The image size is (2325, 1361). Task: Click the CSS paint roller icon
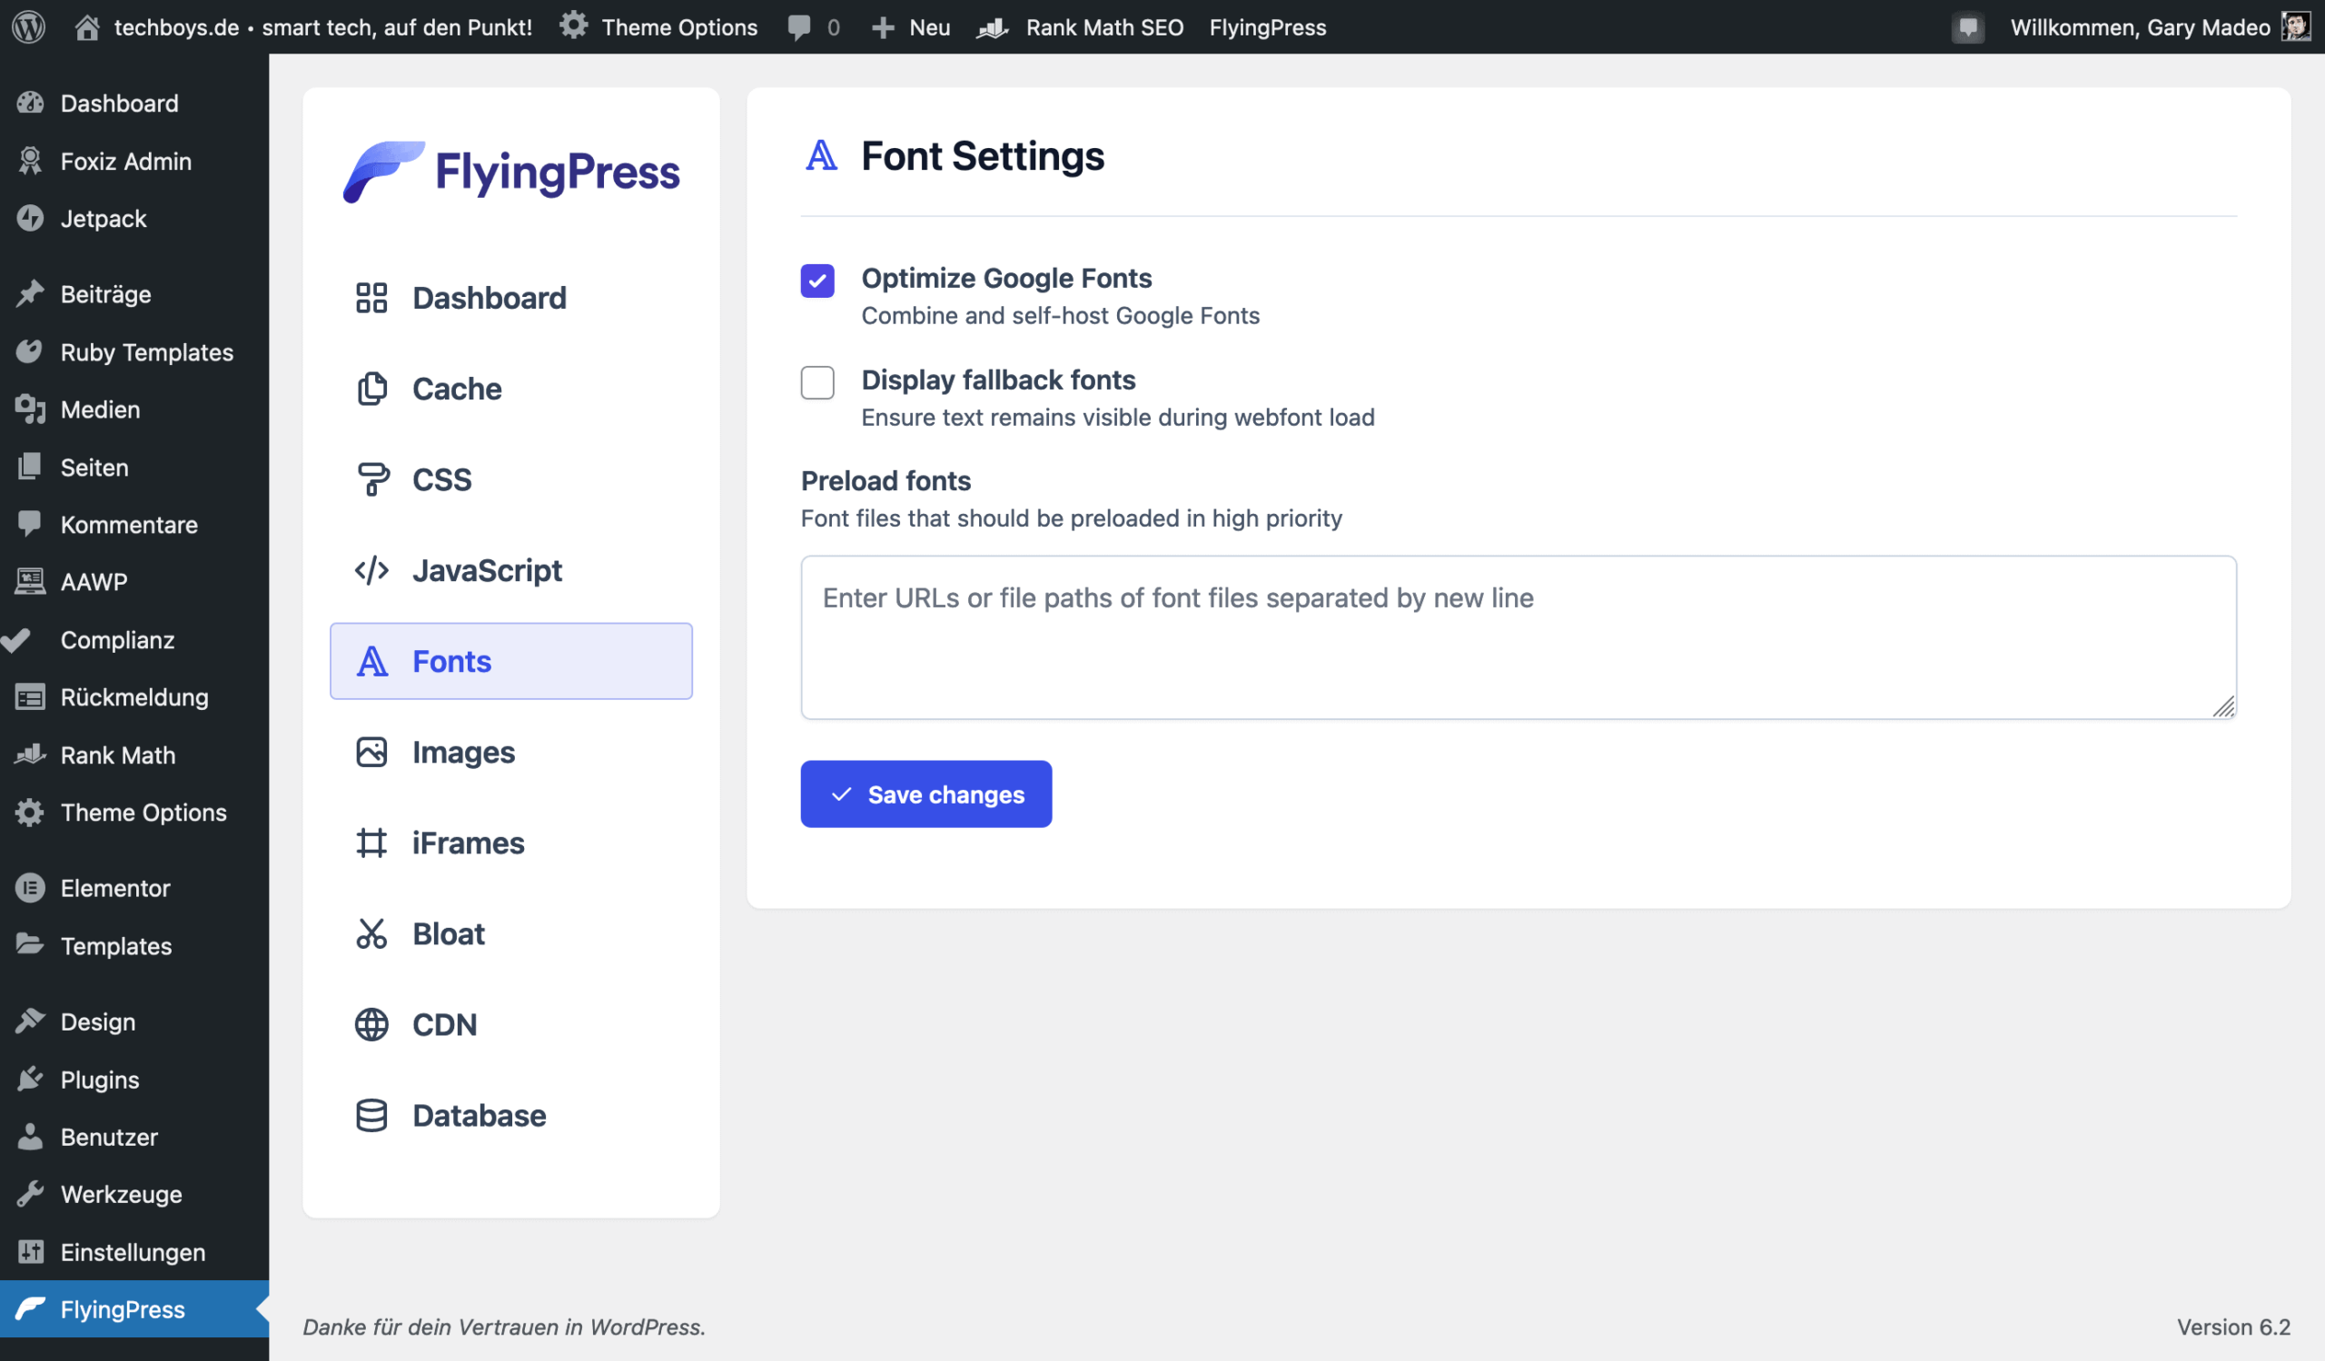[x=371, y=479]
